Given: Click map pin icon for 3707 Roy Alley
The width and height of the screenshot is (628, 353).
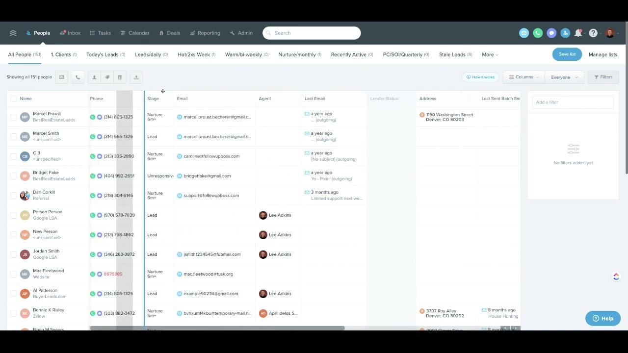Looking at the screenshot, I should (422, 311).
